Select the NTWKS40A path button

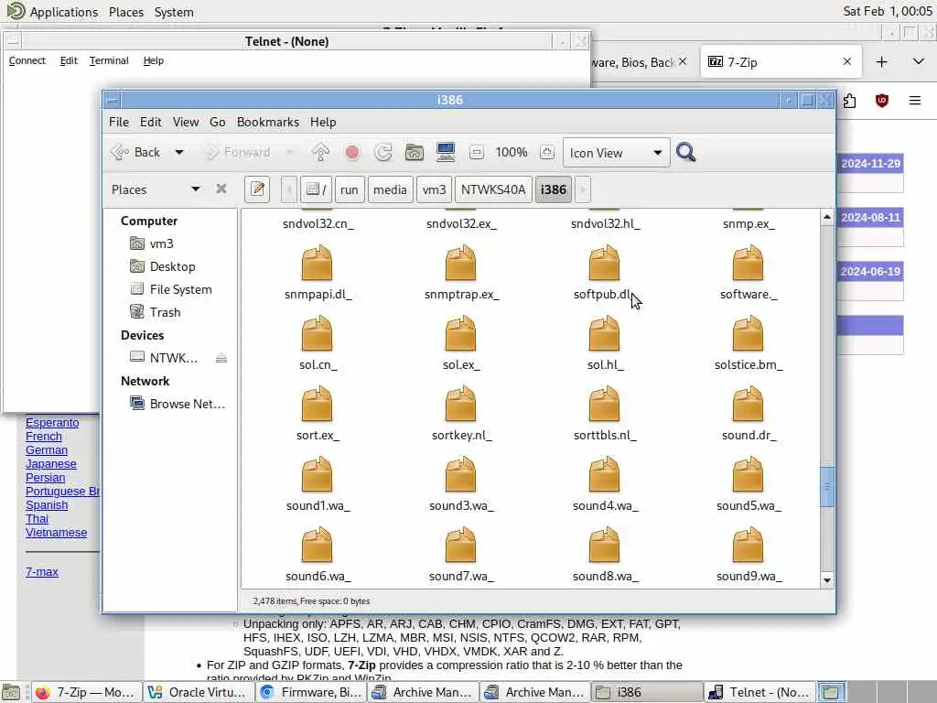point(493,189)
